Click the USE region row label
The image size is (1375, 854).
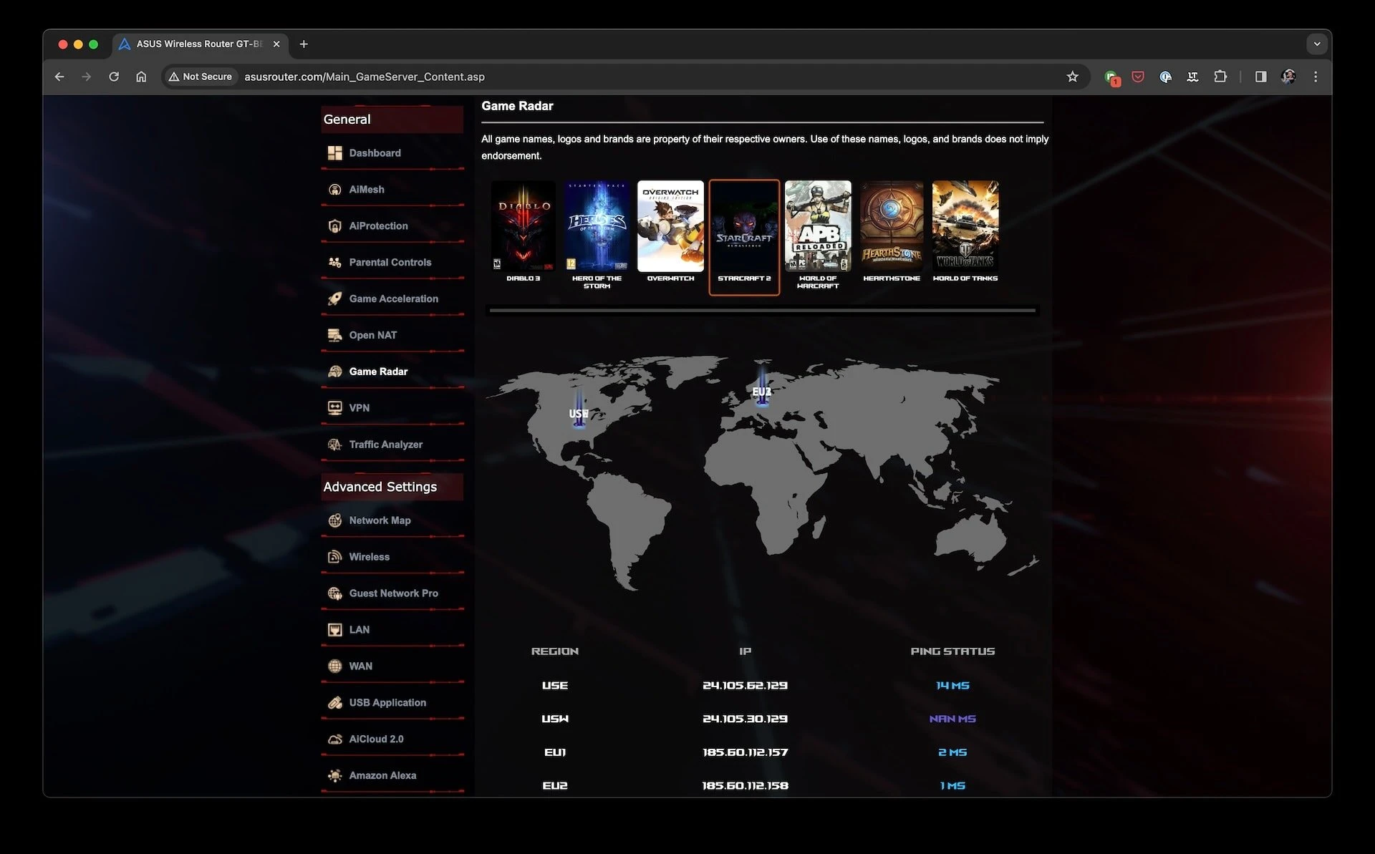click(x=555, y=686)
